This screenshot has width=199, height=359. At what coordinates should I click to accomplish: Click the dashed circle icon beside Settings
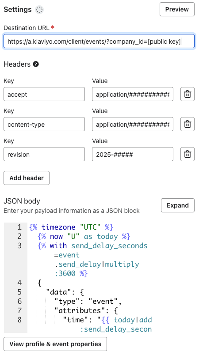(x=39, y=10)
